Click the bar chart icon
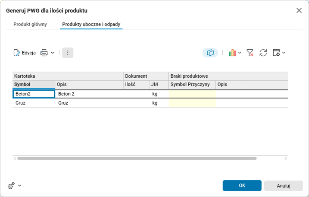The height and width of the screenshot is (197, 309). point(233,53)
